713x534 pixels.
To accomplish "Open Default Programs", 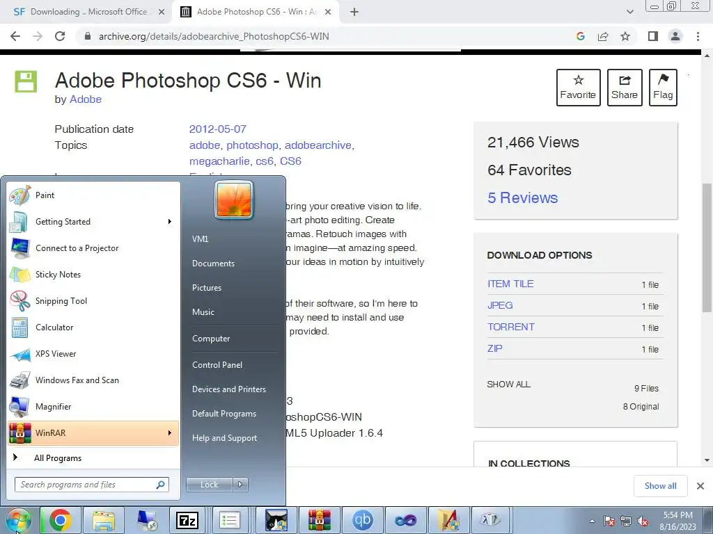I will click(x=224, y=414).
